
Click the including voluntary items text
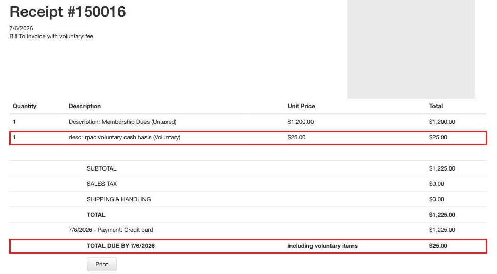click(x=322, y=246)
